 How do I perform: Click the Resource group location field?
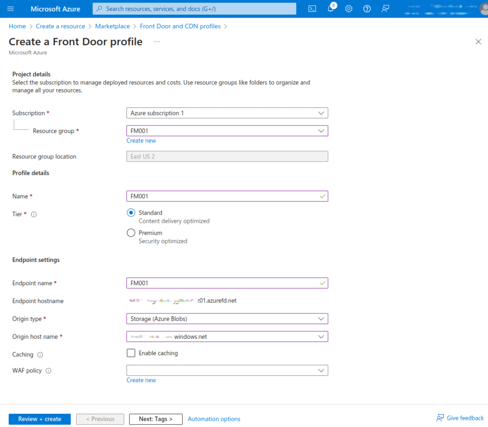click(227, 156)
